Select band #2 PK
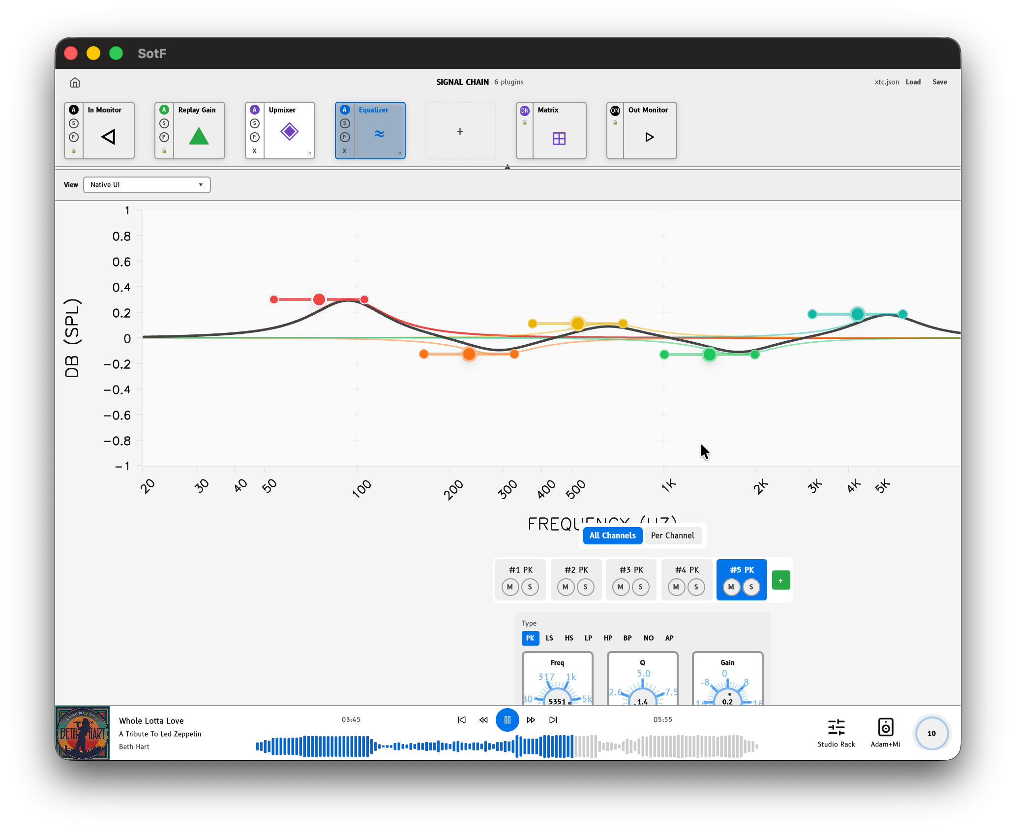 click(x=576, y=570)
